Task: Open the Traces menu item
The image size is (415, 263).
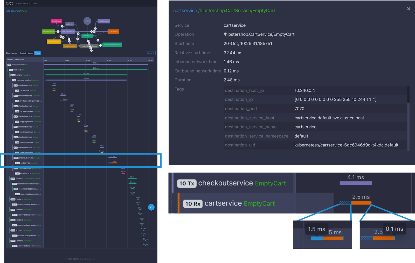Action: [19, 4]
